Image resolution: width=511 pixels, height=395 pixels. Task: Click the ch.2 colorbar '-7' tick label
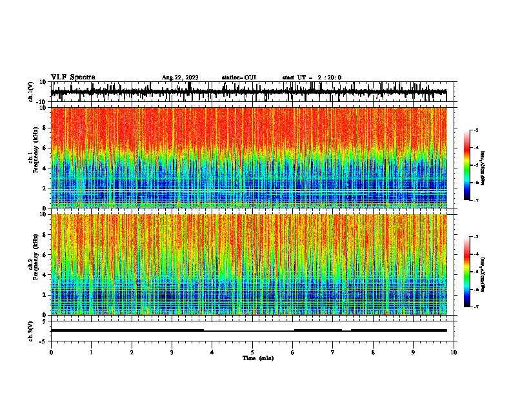tap(476, 307)
